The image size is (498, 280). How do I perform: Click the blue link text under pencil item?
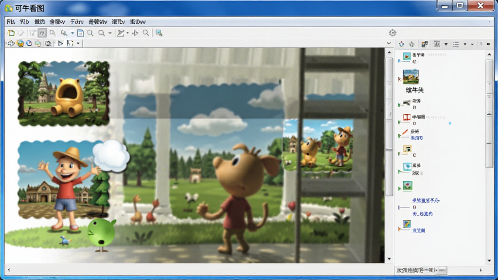tap(417, 138)
